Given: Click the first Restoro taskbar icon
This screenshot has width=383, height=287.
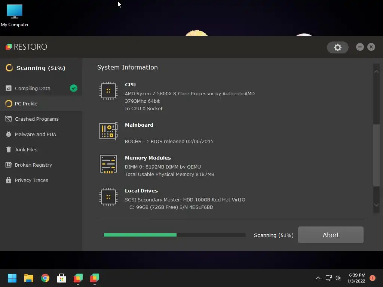Looking at the screenshot, I should coord(78,278).
